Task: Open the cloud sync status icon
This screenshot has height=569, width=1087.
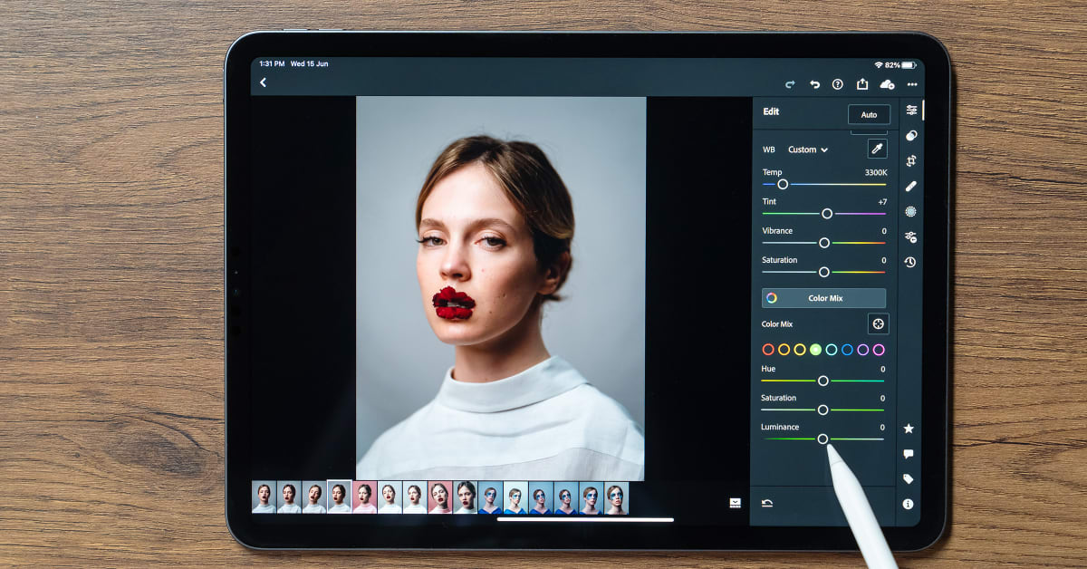Action: [x=887, y=84]
